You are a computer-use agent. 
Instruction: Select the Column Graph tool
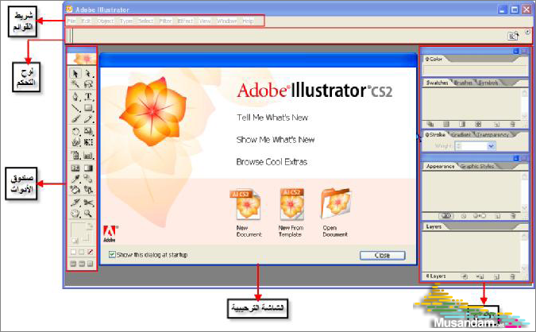tap(88, 156)
